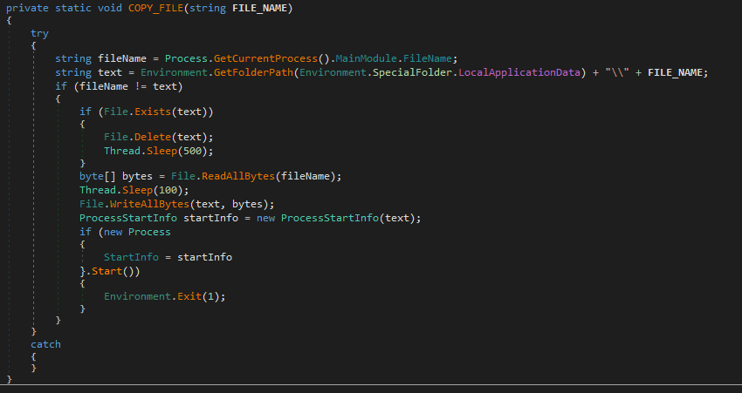Click Process type before GetCurrentProcess
This screenshot has width=742, height=393.
186,58
